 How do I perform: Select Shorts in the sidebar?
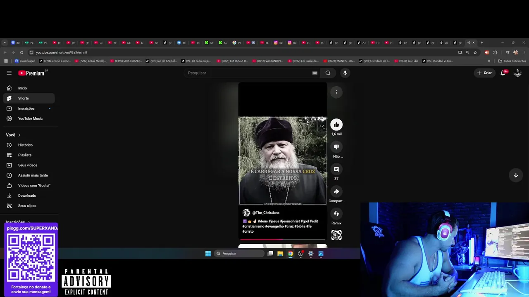pyautogui.click(x=29, y=98)
